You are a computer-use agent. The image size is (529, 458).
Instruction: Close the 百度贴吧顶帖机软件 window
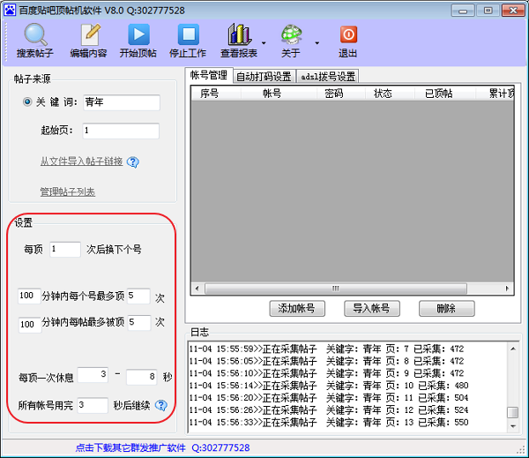pyautogui.click(x=513, y=11)
